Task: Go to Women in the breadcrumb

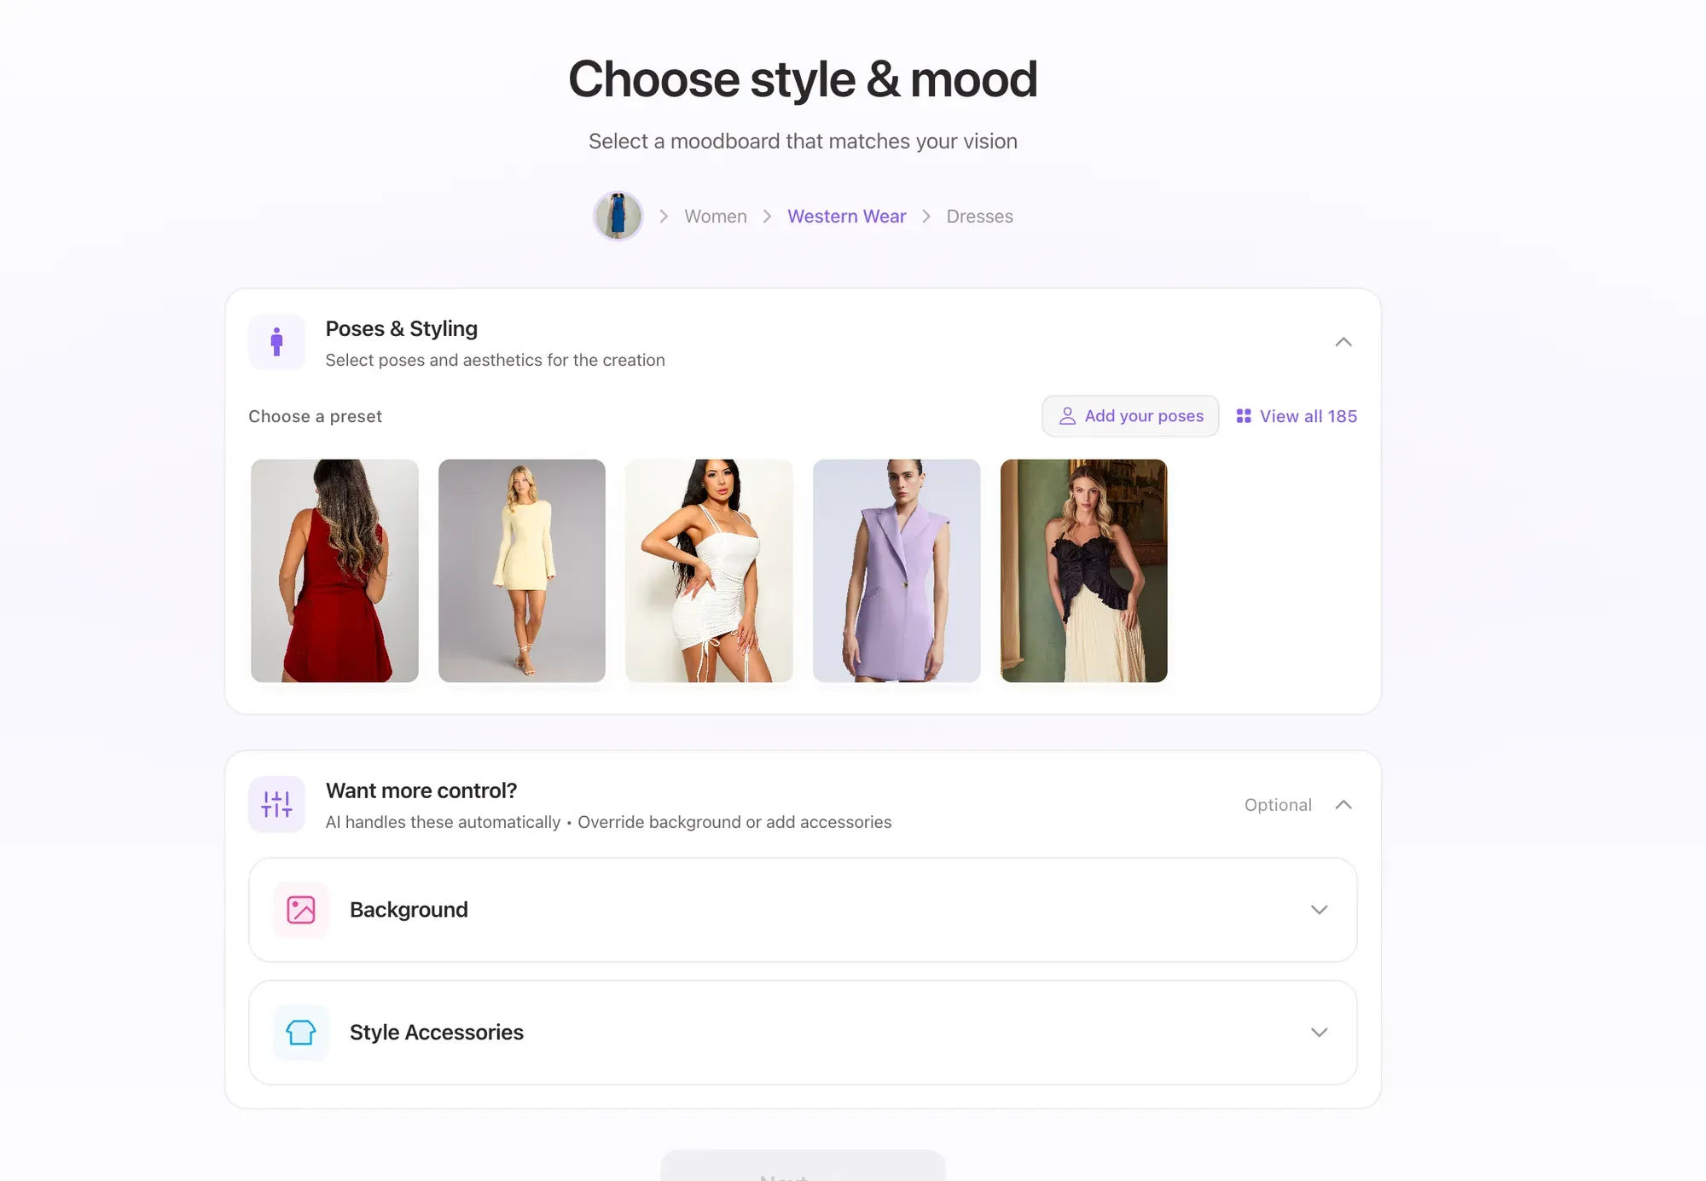Action: (716, 217)
